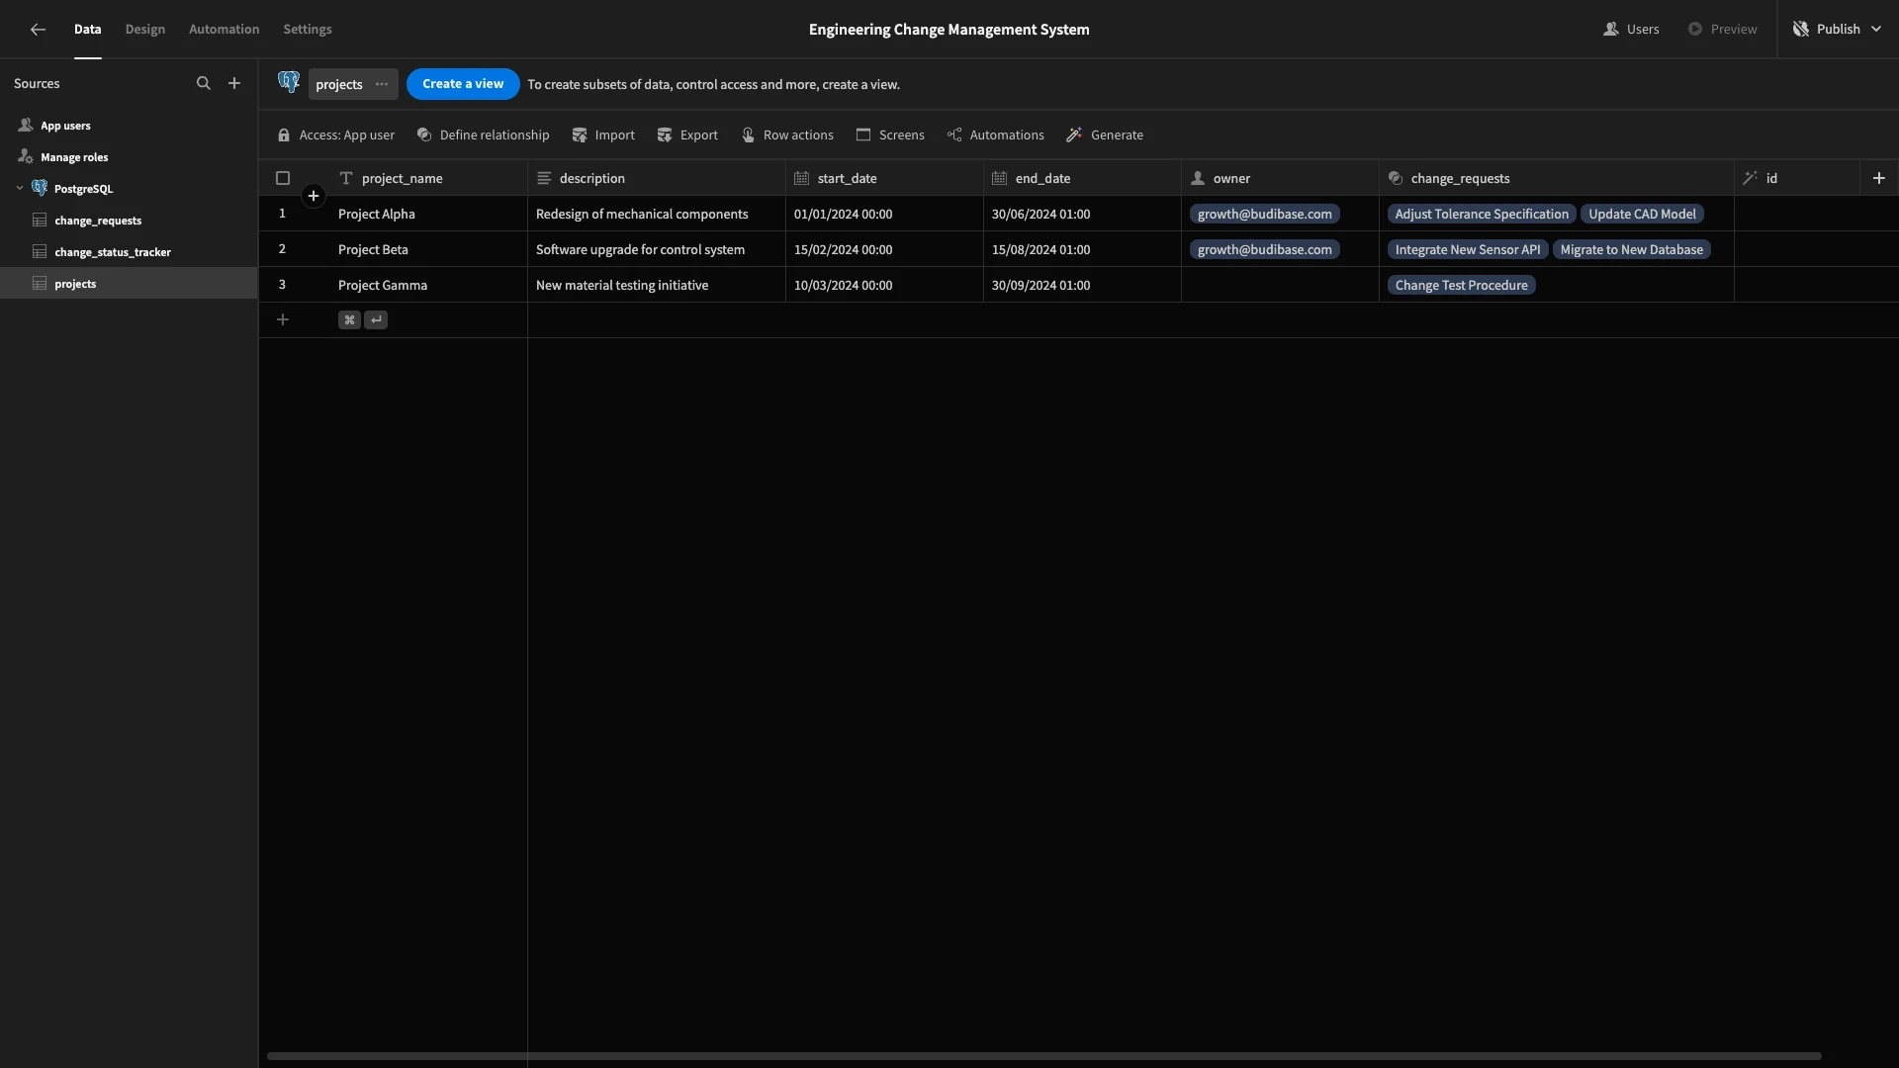Add a new source with plus icon
This screenshot has height=1068, width=1899.
point(234,84)
